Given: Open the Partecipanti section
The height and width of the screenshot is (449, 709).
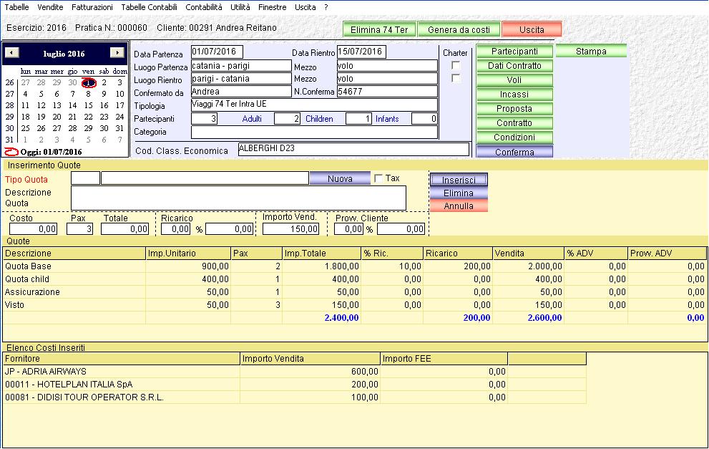Looking at the screenshot, I should pyautogui.click(x=514, y=52).
